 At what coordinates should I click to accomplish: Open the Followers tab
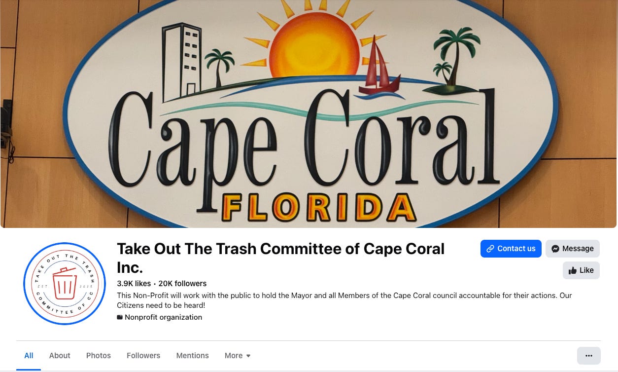tap(143, 355)
